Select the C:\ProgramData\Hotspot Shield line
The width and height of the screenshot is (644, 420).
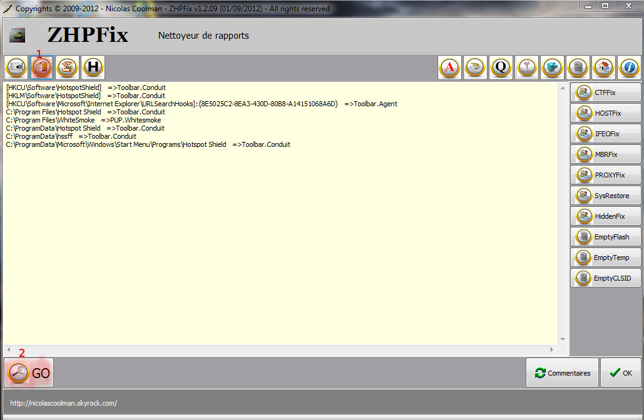click(85, 128)
